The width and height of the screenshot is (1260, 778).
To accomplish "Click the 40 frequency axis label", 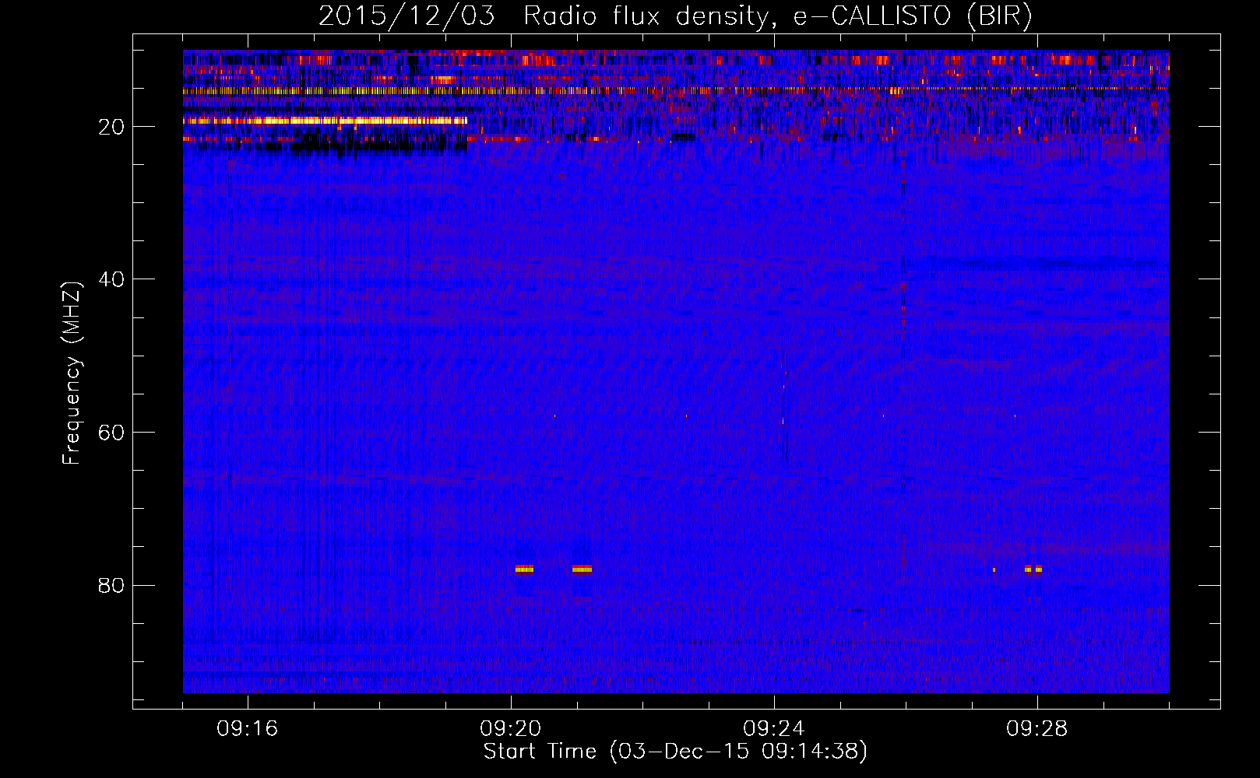I will 111,279.
